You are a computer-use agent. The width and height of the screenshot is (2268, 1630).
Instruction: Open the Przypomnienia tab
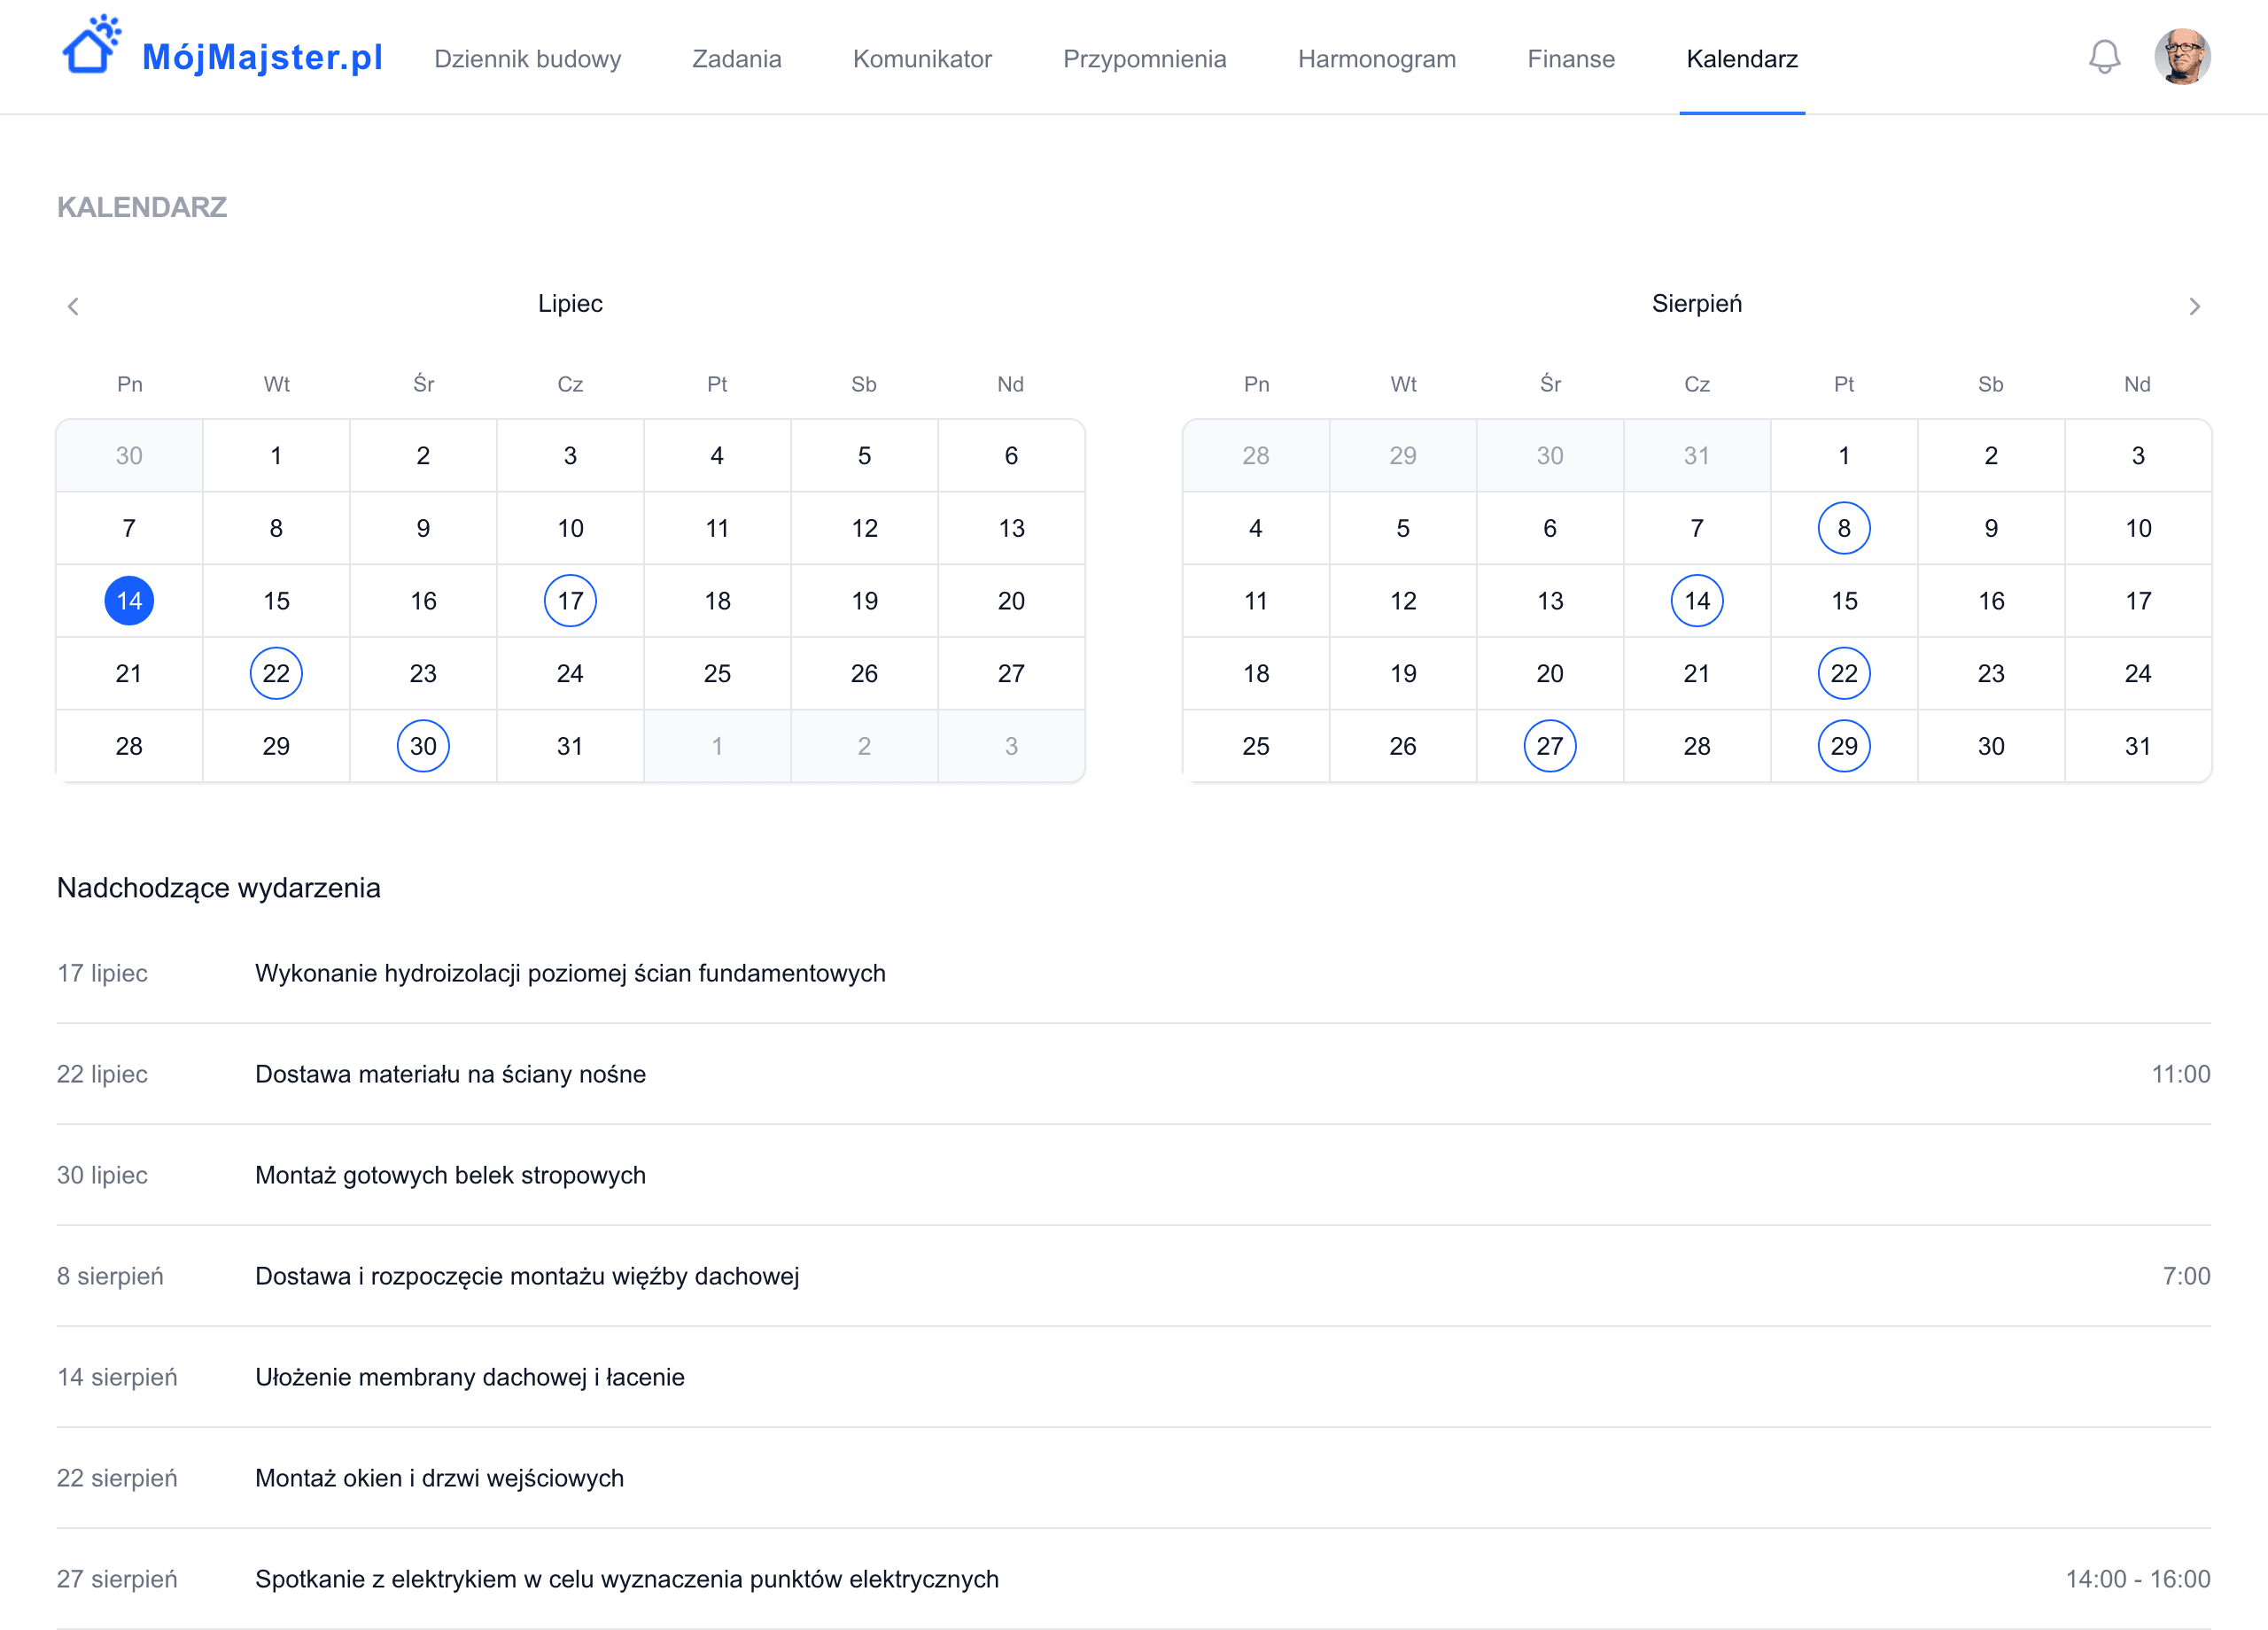pos(1144,59)
